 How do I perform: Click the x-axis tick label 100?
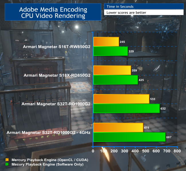coord(103,151)
